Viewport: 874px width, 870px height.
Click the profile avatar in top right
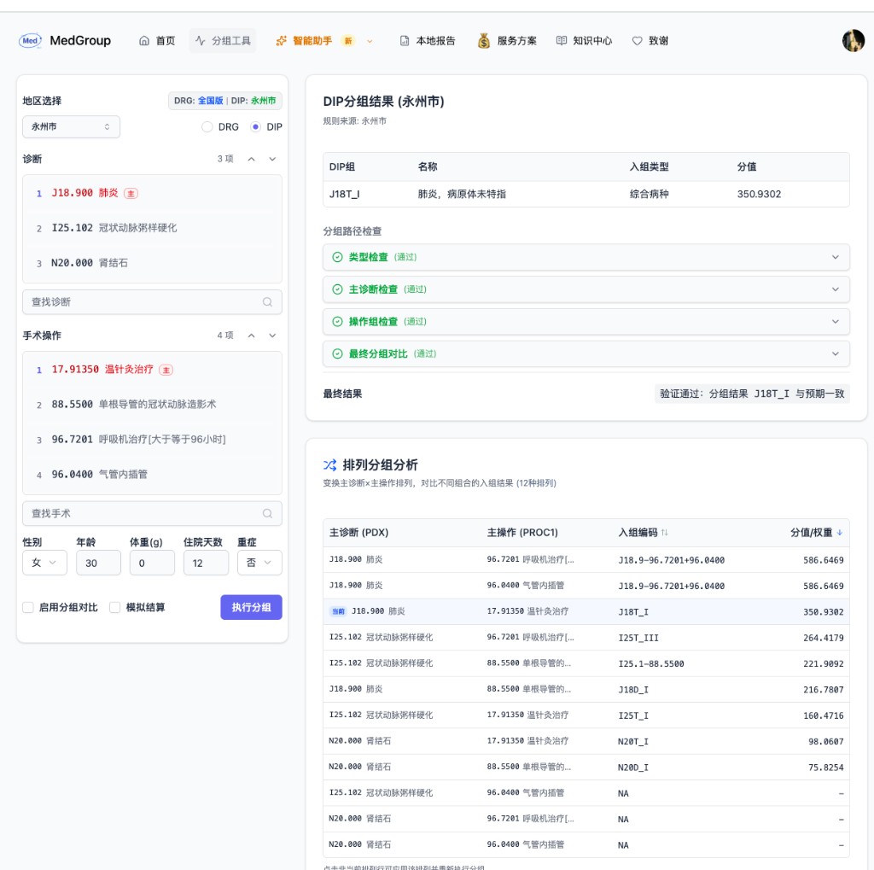point(853,39)
